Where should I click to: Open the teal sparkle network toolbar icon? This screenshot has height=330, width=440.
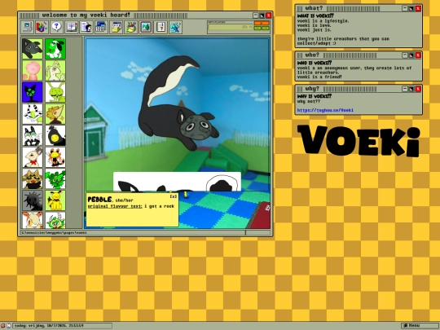pyautogui.click(x=175, y=27)
